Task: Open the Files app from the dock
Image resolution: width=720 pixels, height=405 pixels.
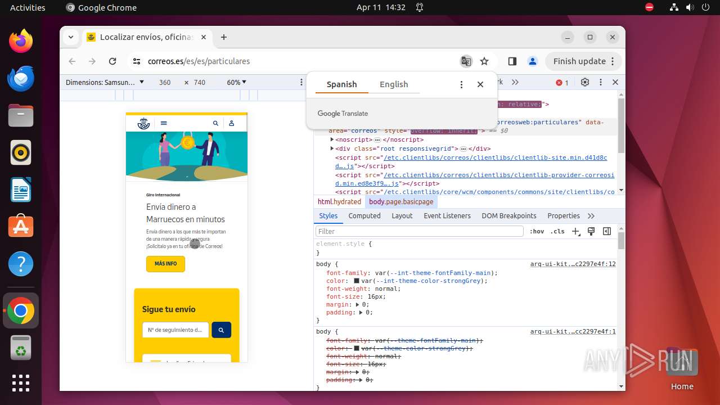Action: [21, 115]
